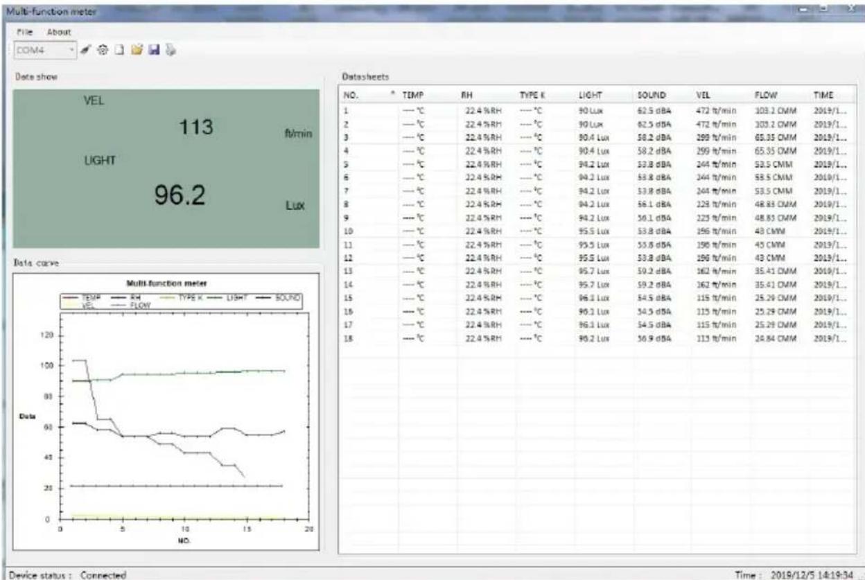Click the Time display in the status bar
Screen dimensions: 865x580
coord(794,574)
